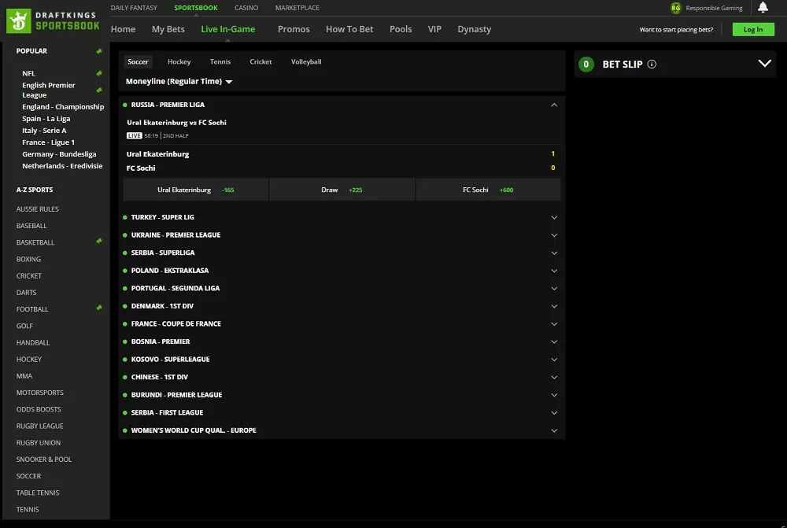Select DARTS in A-Z Sports
Viewport: 787px width, 528px height.
(x=26, y=293)
